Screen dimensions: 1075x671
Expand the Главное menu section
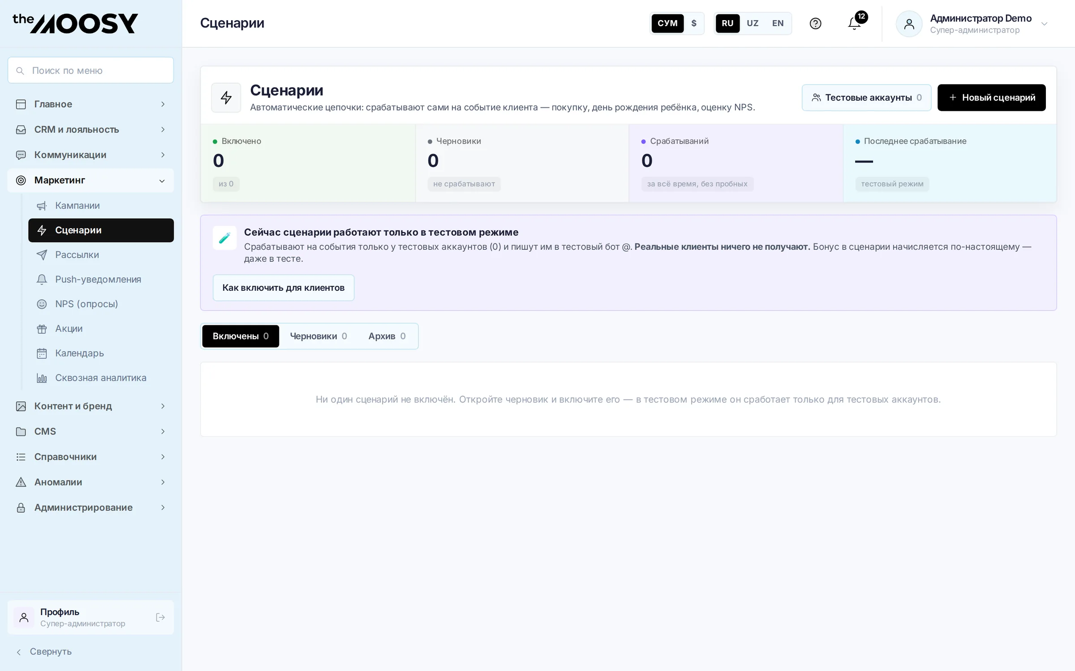point(90,104)
